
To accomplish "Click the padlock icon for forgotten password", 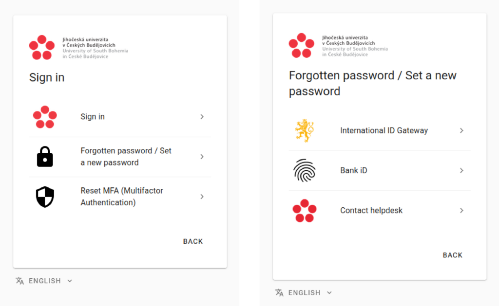I will (x=45, y=157).
